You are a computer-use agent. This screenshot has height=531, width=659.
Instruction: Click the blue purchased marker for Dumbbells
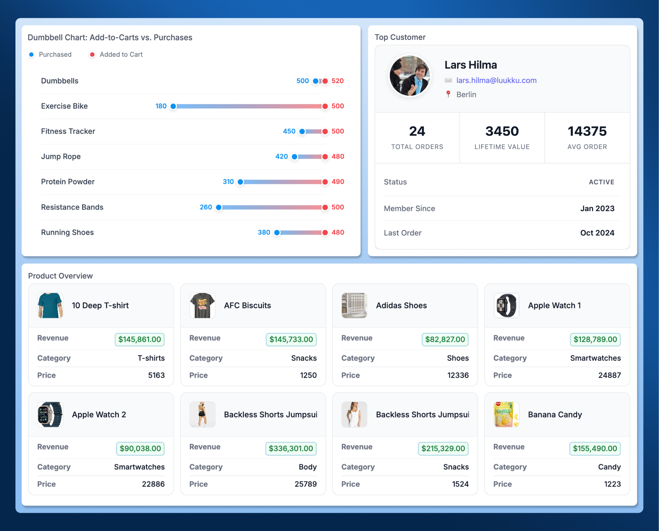[316, 81]
